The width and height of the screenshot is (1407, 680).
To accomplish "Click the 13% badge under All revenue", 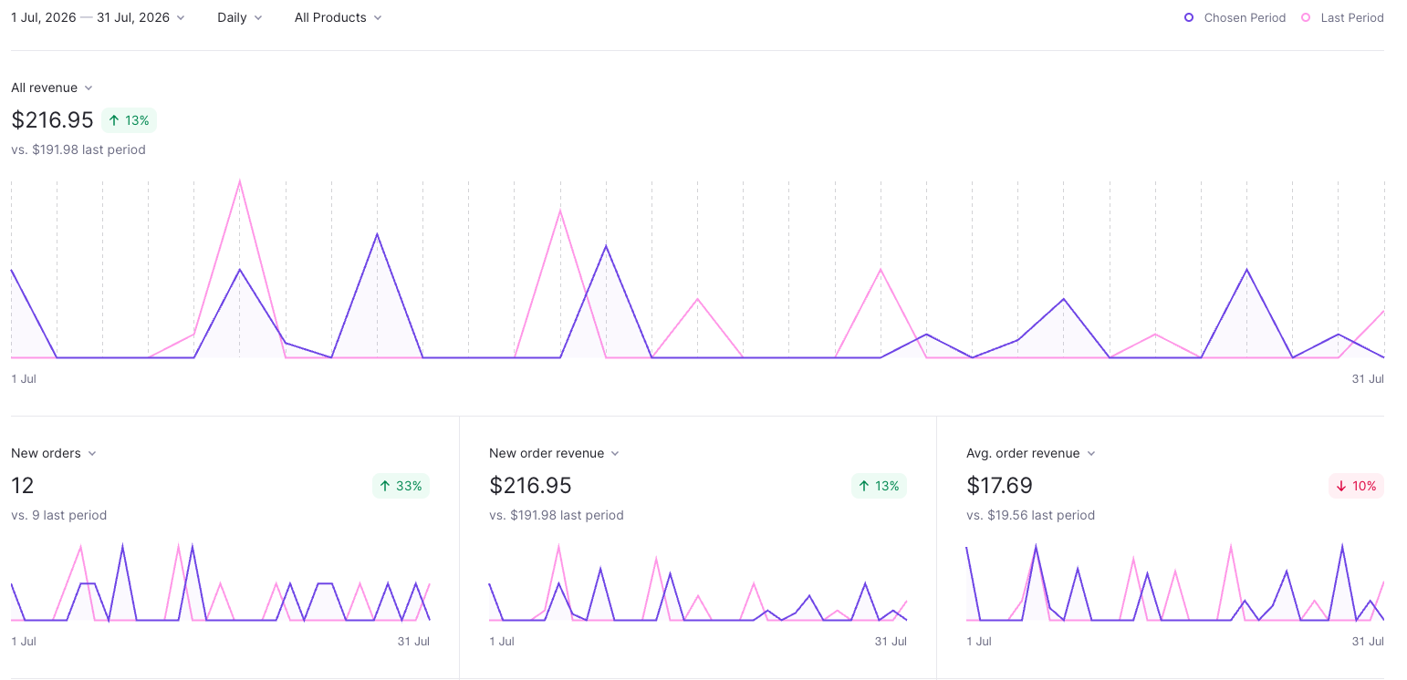I will pyautogui.click(x=129, y=120).
